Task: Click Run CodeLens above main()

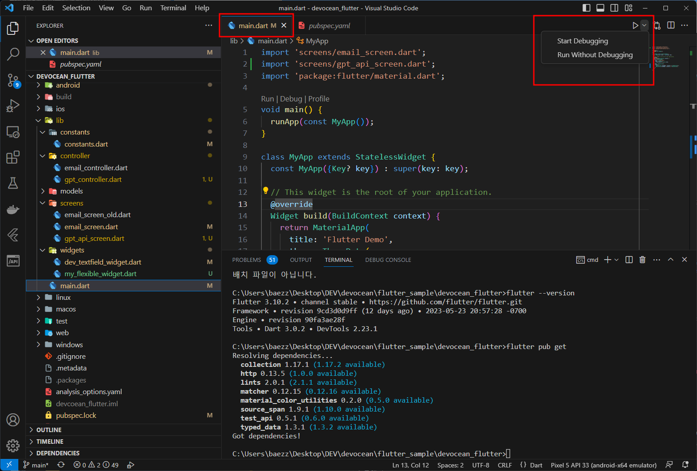Action: click(x=267, y=99)
